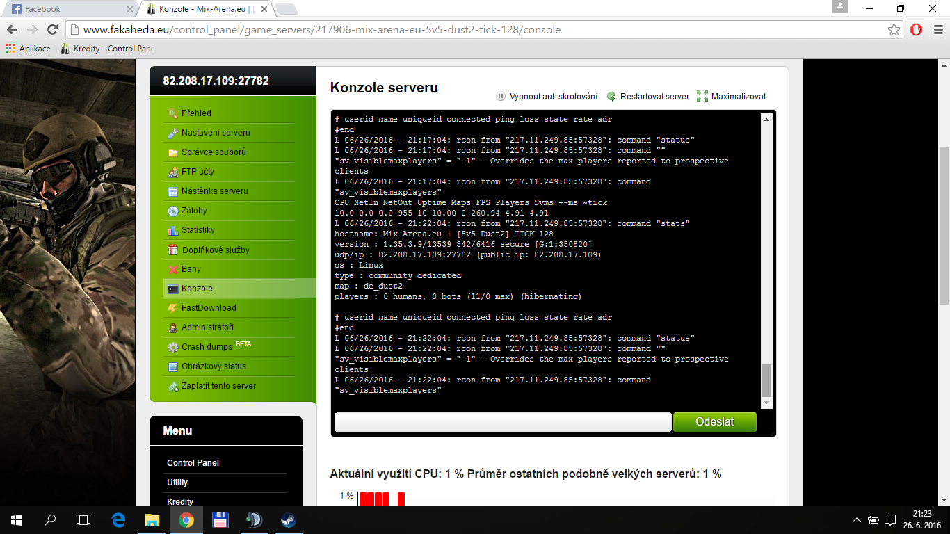This screenshot has height=534, width=950.
Task: Open Zálohy backups page
Action: pos(194,211)
